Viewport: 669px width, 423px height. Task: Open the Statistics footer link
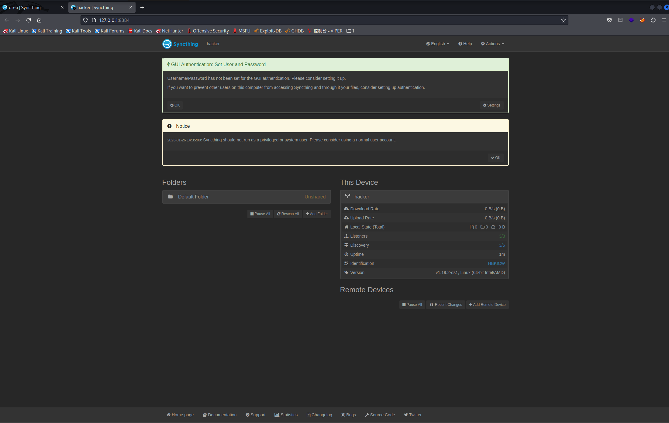[286, 415]
